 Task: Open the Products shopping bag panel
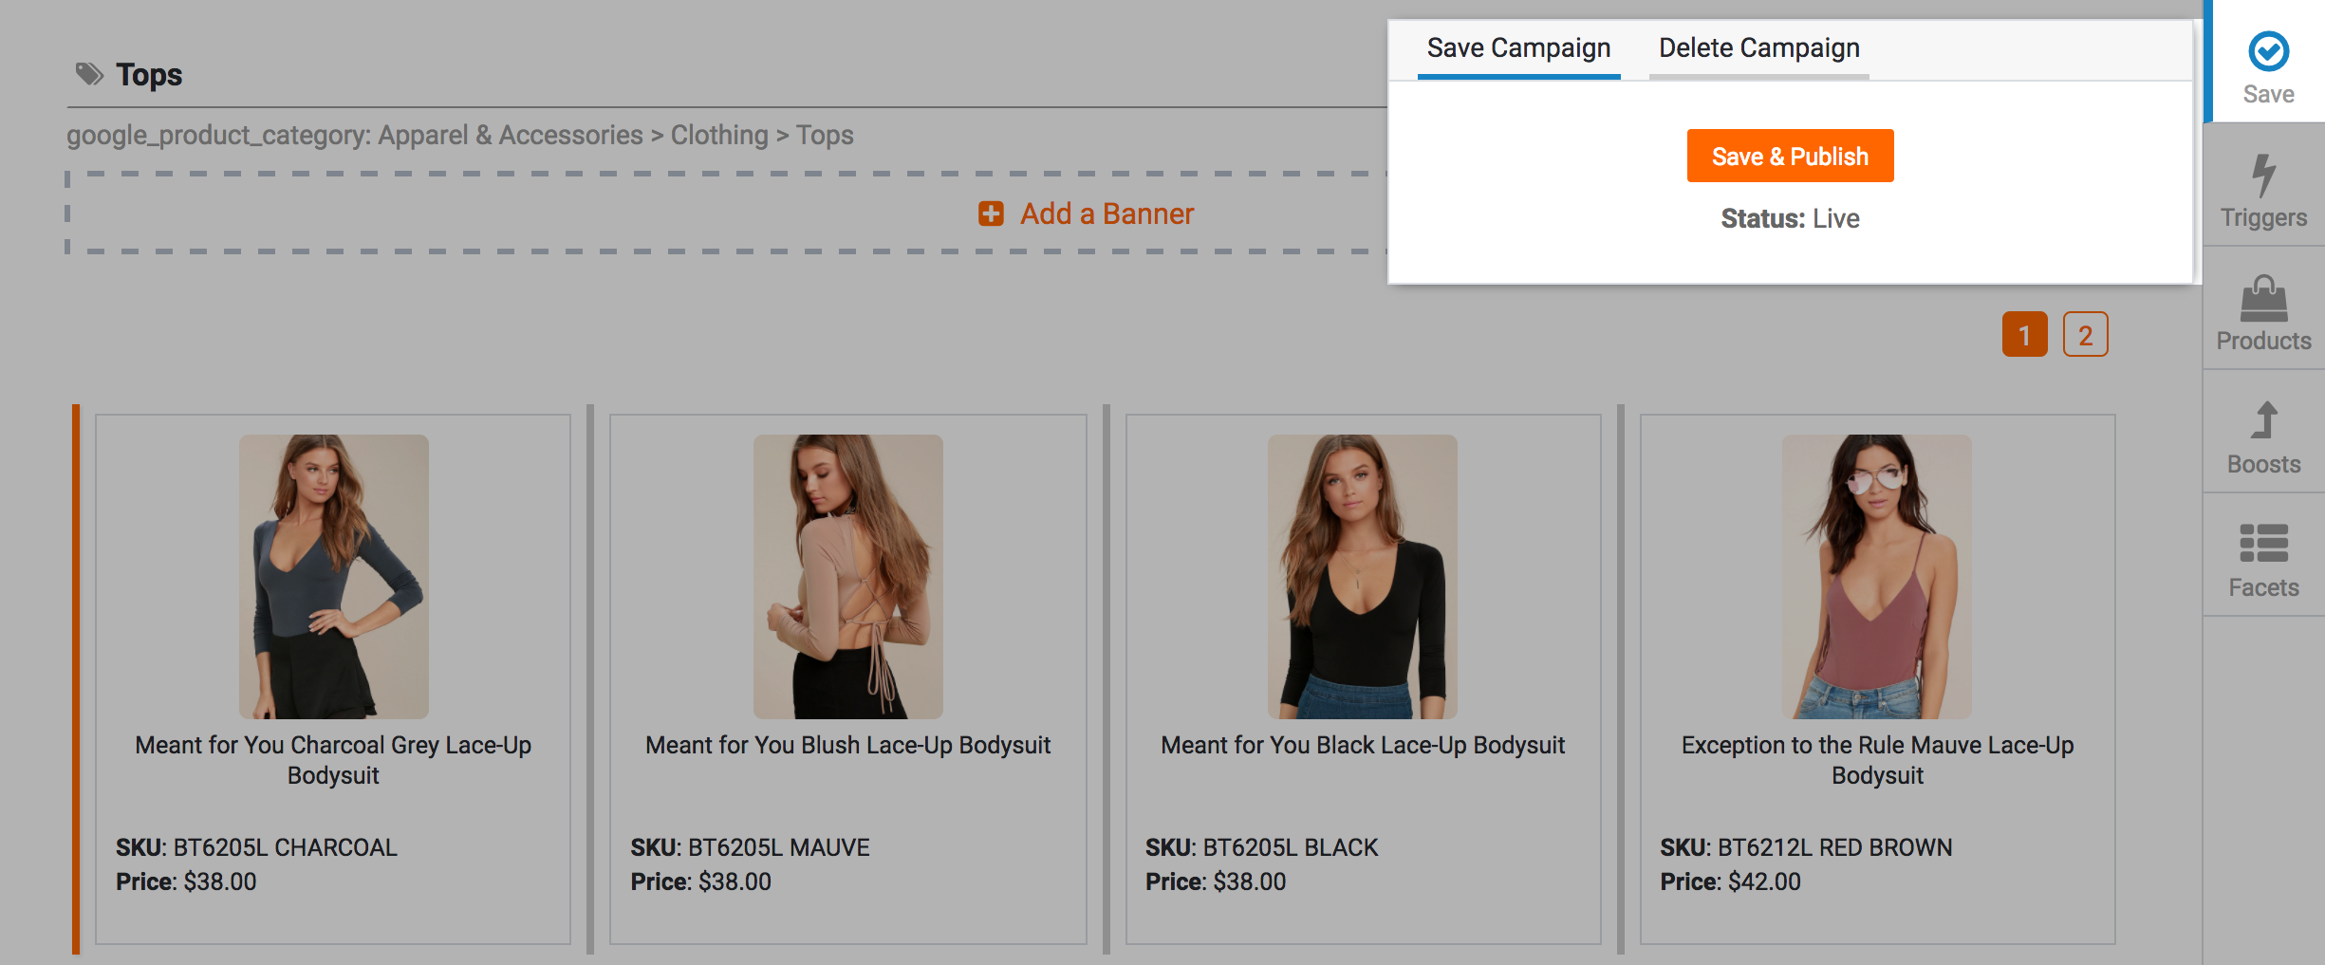2263,300
